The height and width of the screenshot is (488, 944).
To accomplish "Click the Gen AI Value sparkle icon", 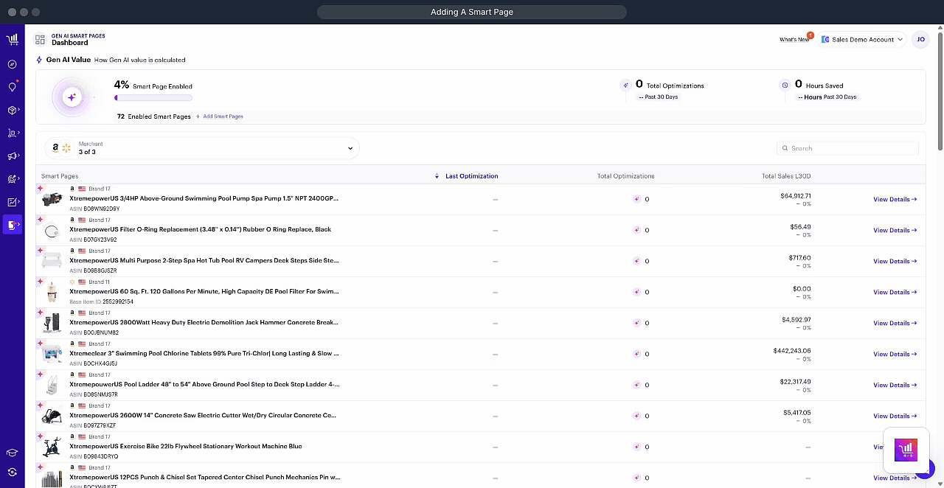I will [x=40, y=60].
